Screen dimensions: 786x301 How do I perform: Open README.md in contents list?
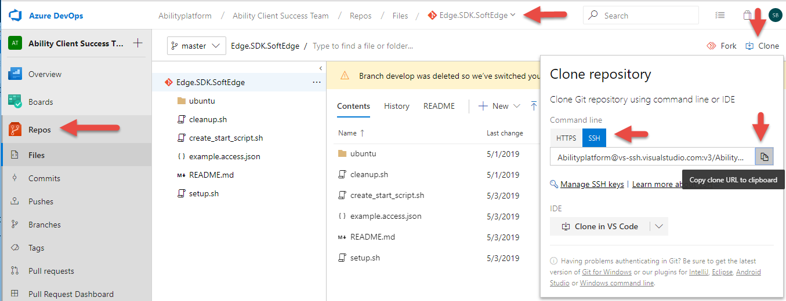tap(372, 237)
